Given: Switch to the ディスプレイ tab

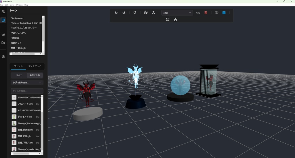Looking at the screenshot, I should (35, 66).
